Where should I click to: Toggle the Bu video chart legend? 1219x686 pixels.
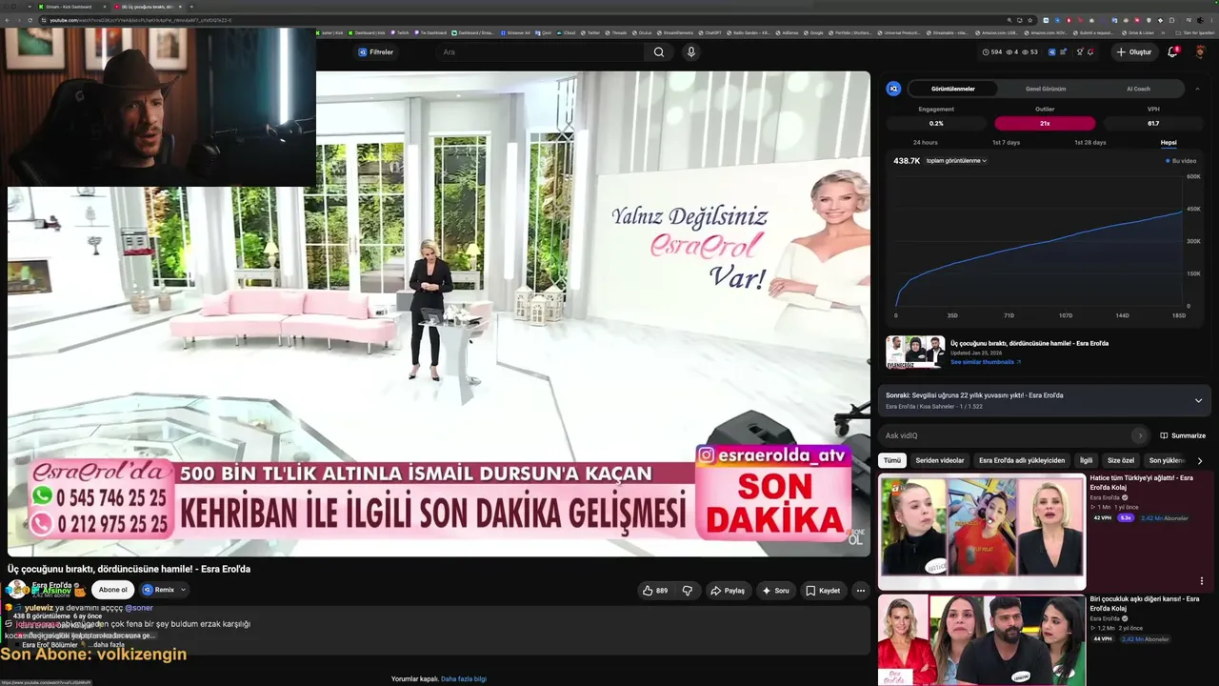(1181, 161)
